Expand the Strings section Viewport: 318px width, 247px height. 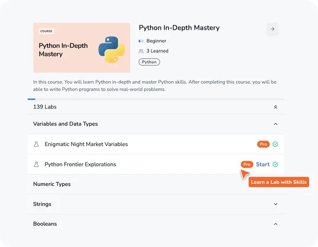tap(275, 204)
